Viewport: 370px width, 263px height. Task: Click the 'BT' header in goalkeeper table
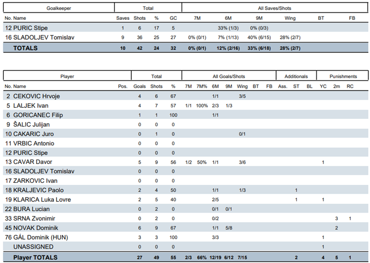tap(321, 18)
